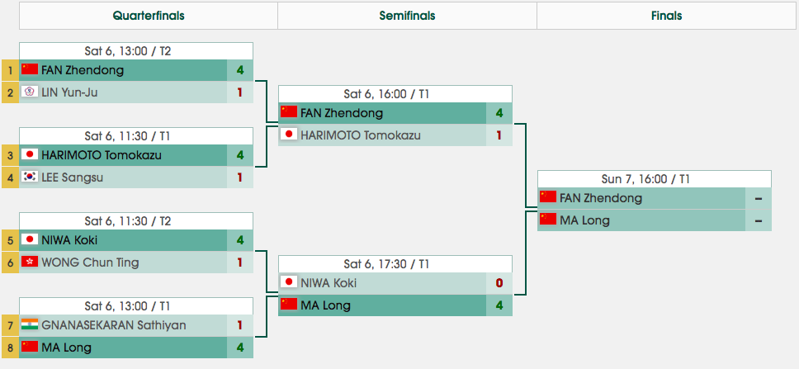The image size is (799, 369).
Task: Select MA Long in the Finals match
Action: (584, 220)
